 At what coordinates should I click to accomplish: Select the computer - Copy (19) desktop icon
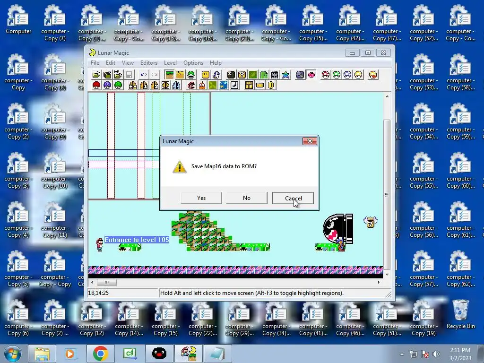click(x=423, y=318)
